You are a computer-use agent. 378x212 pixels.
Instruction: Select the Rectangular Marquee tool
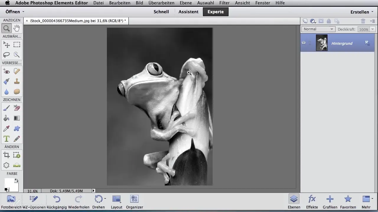pos(17,45)
